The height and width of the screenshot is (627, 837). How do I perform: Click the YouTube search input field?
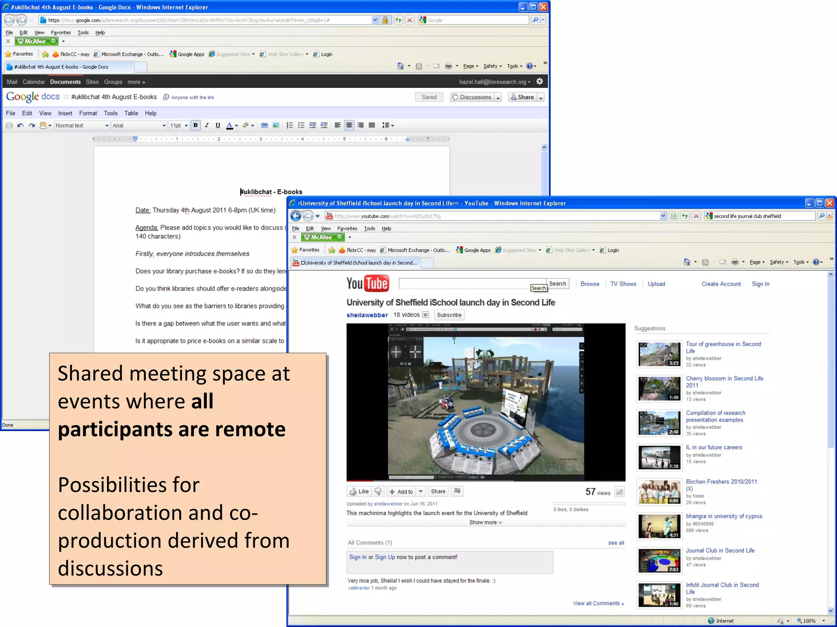(x=472, y=283)
